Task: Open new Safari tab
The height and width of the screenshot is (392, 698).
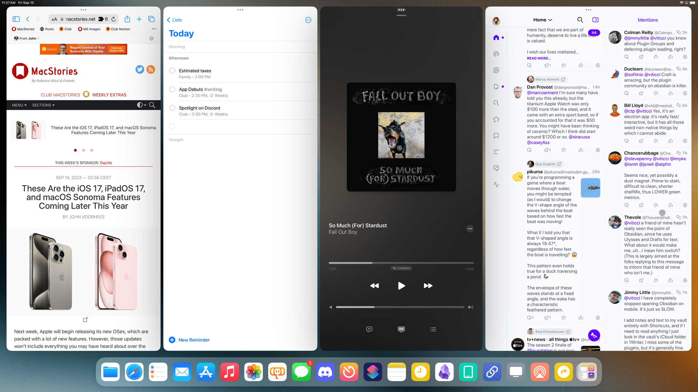Action: [x=139, y=19]
